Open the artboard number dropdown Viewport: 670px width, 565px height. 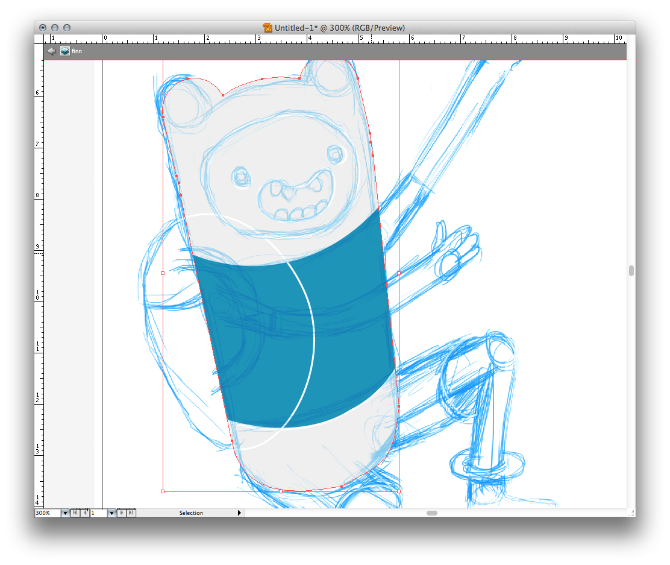[111, 513]
